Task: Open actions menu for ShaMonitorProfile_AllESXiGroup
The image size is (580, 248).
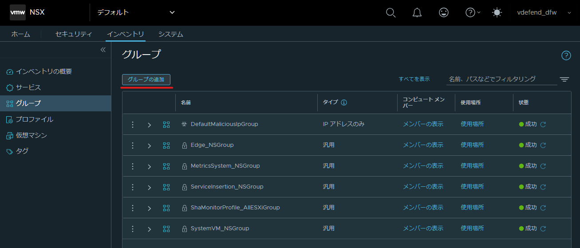Action: [132, 208]
